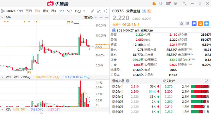
Task: Select the 月K chart tab
Action: click(54, 11)
